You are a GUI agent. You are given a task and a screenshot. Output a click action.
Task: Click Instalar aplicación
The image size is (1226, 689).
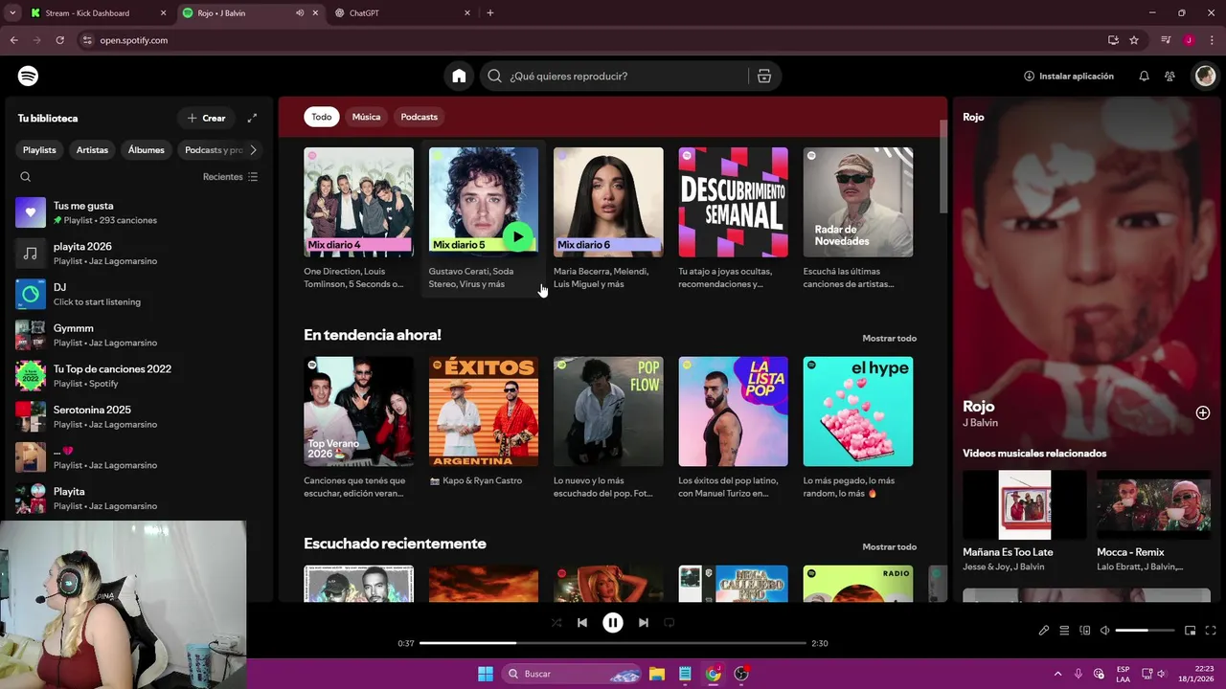point(1068,76)
